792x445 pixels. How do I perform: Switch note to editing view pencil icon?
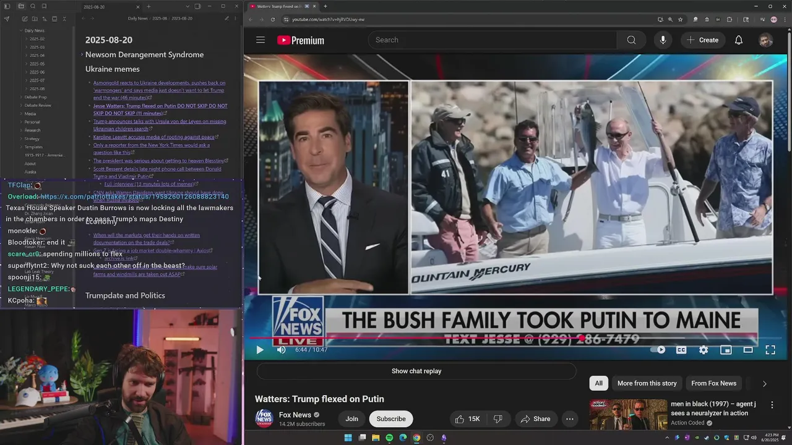tap(226, 19)
